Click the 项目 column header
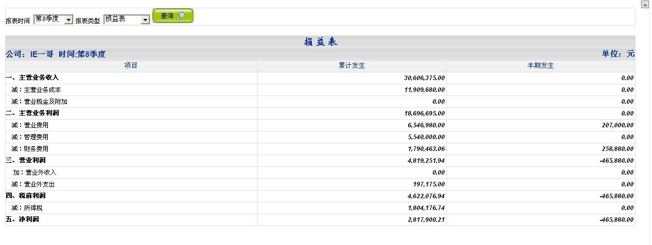The height and width of the screenshot is (245, 652). 131,66
